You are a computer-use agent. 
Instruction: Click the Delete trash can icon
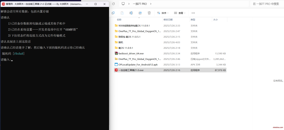coord(149,13)
